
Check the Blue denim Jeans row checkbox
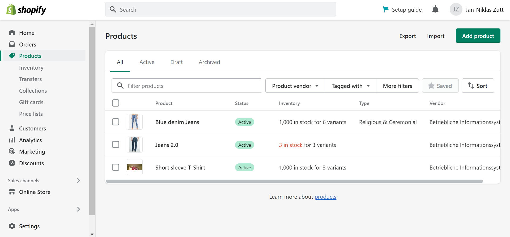pyautogui.click(x=116, y=122)
